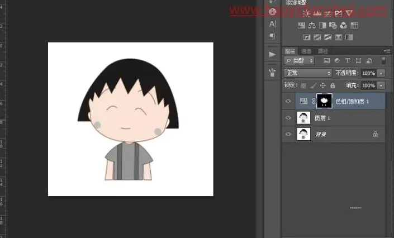Screen dimensions: 394x238
Task: Add a Channel Mixer adjustment
Action: click(344, 25)
